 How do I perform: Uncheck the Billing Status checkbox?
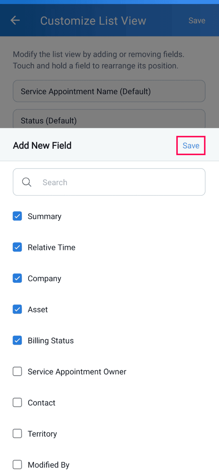(17, 340)
